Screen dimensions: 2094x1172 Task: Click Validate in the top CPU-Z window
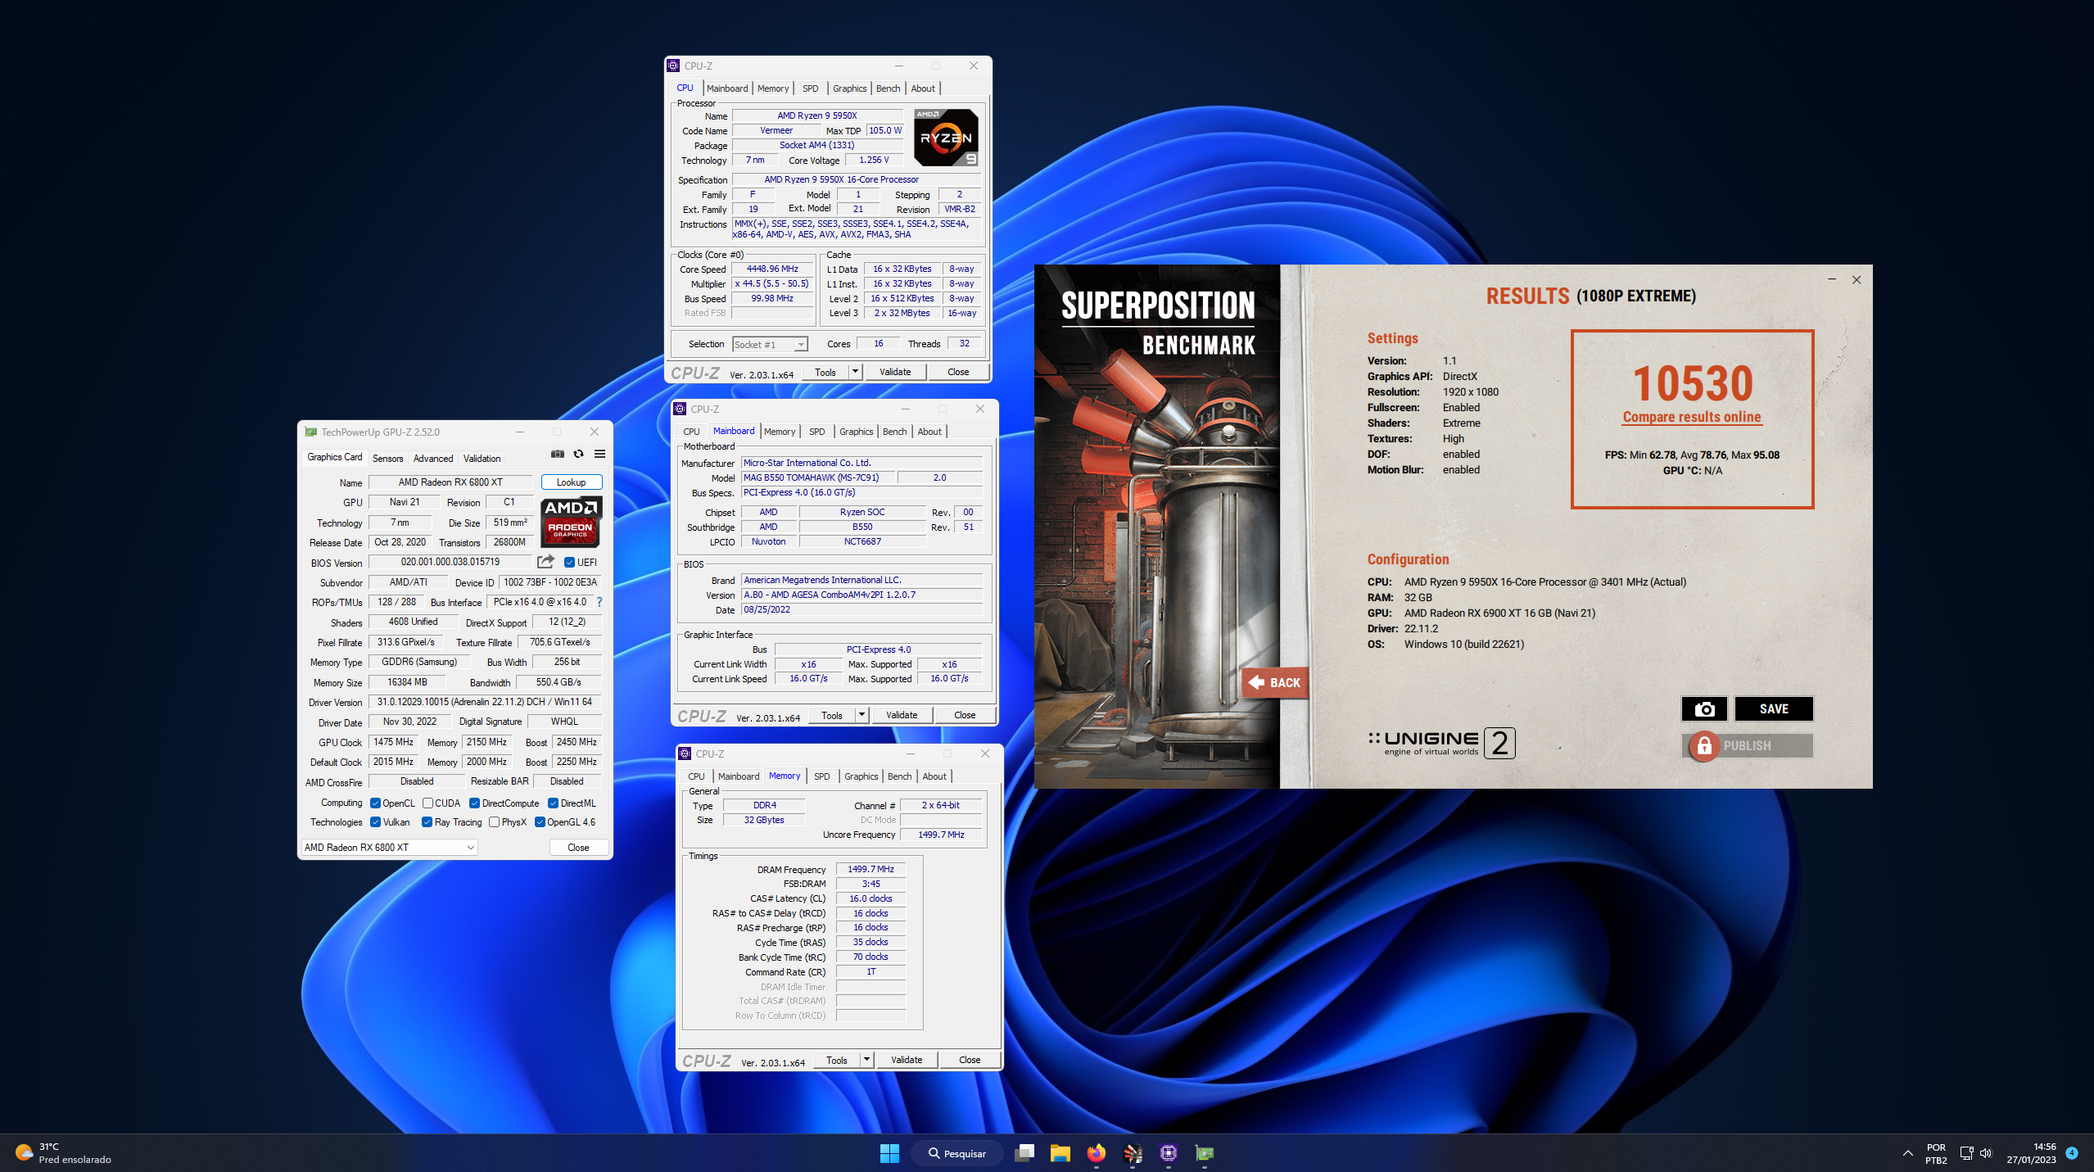click(895, 372)
